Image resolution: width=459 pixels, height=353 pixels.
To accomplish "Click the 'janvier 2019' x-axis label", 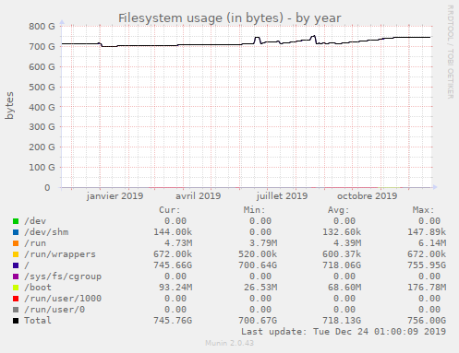I will coord(115,196).
